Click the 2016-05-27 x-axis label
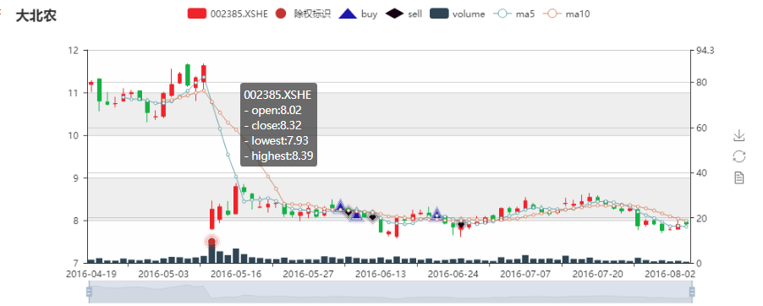 click(308, 274)
